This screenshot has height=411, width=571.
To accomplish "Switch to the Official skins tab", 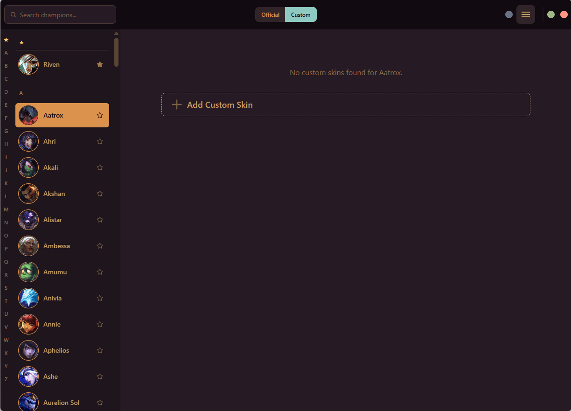I will 271,14.
